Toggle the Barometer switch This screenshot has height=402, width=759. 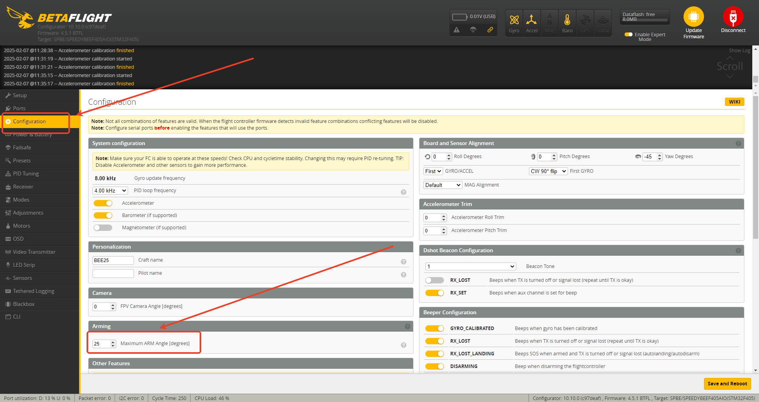pos(103,215)
